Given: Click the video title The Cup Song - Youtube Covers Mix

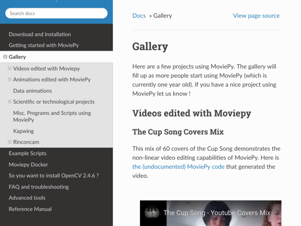Looking at the screenshot, I should (217, 213).
